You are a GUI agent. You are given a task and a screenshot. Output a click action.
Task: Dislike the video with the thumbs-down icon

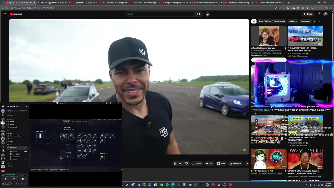[x=186, y=163]
